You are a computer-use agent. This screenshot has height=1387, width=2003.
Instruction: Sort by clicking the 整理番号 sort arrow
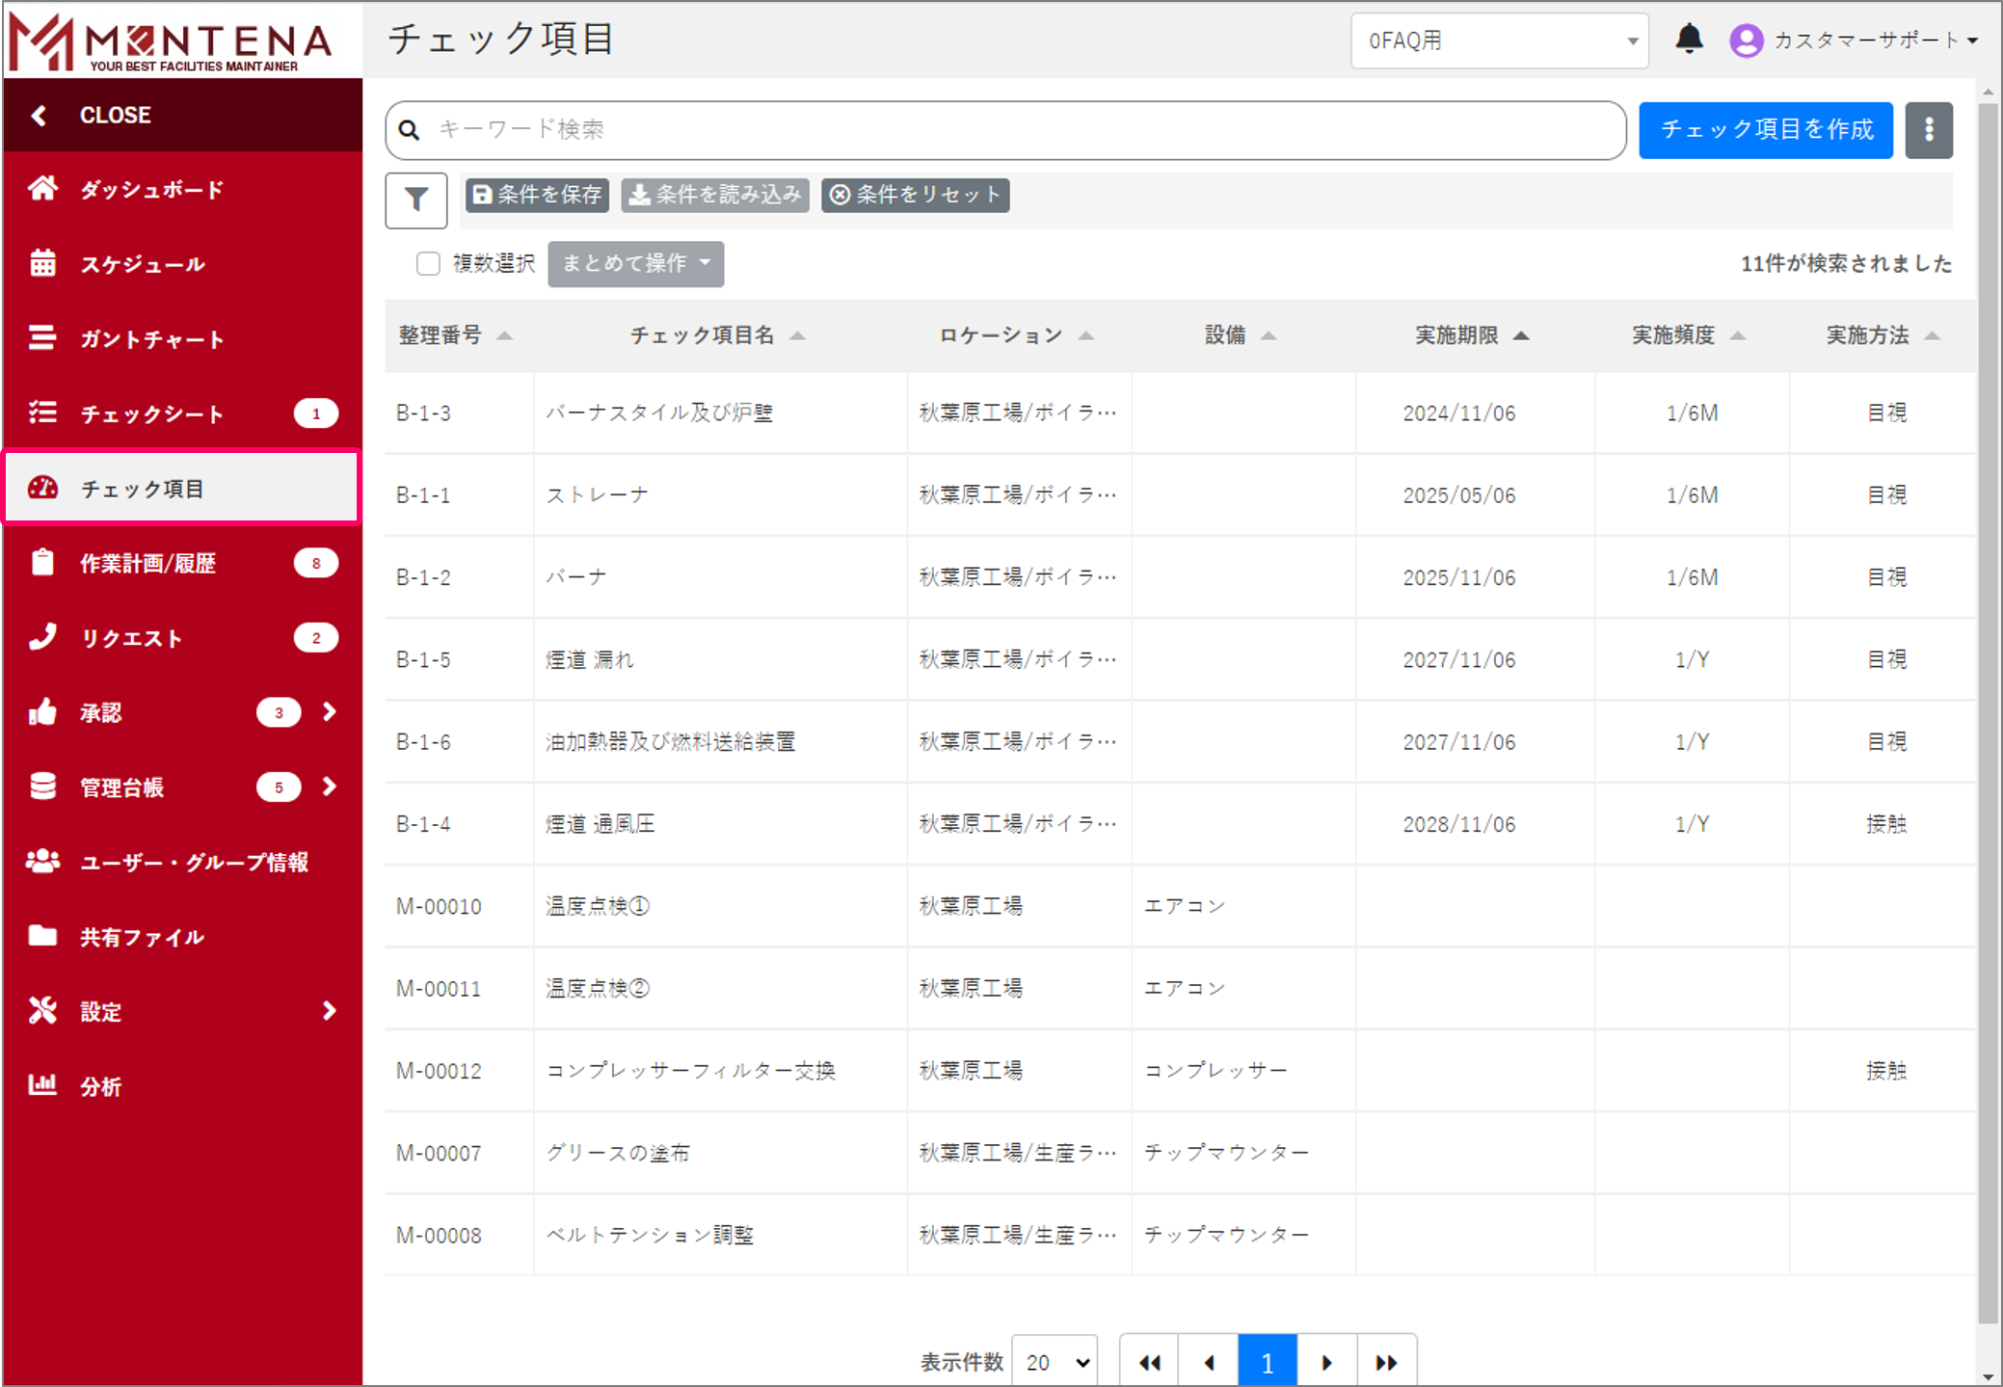tap(506, 335)
